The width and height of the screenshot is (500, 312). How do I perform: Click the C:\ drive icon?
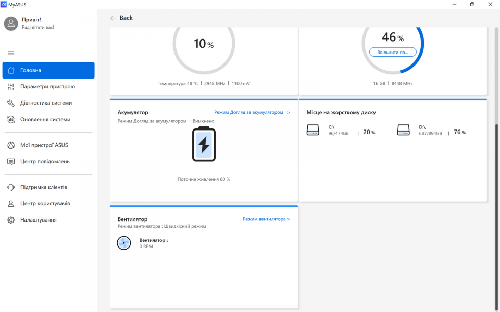click(x=312, y=130)
